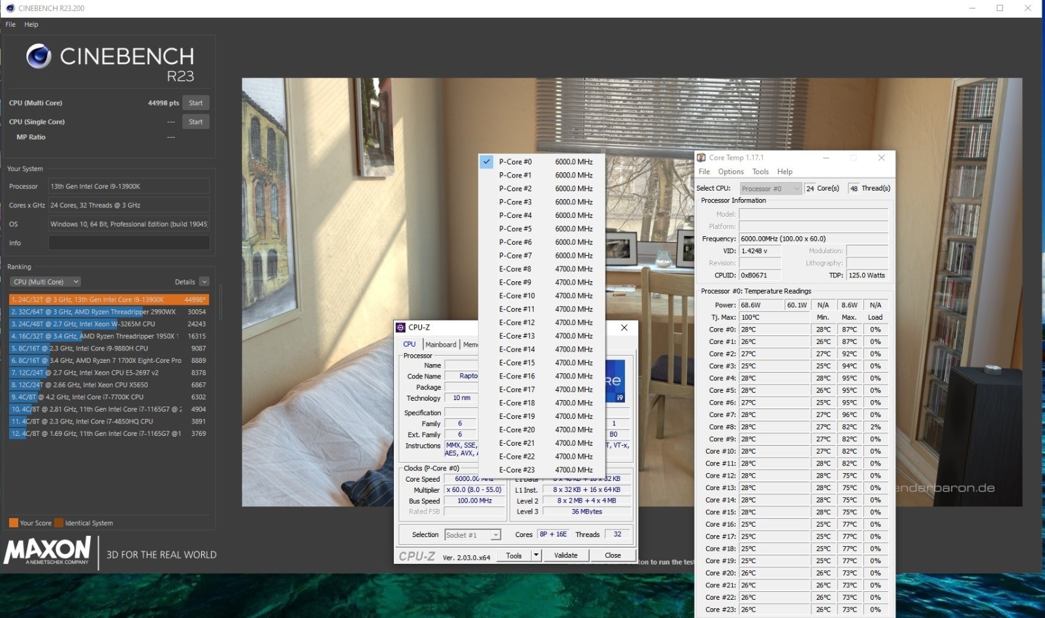This screenshot has height=618, width=1045.
Task: Select ranking row Intel Xeon W-3265M CPU
Action: coord(109,324)
